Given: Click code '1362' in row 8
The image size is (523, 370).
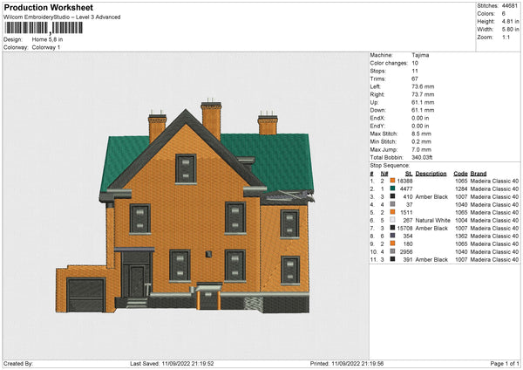Looking at the screenshot, I should point(461,236).
